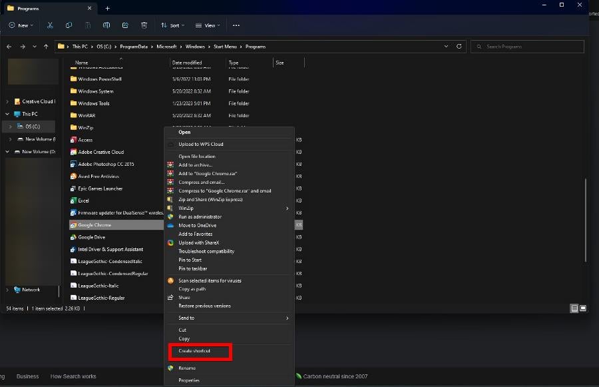599x387 pixels.
Task: Click the Refresh icon beside address bar
Action: (459, 47)
